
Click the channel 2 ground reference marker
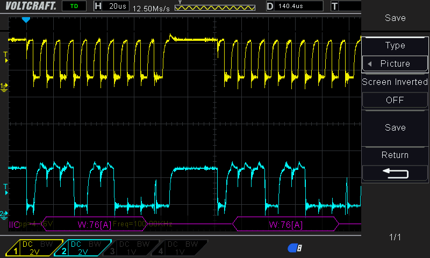point(4,213)
